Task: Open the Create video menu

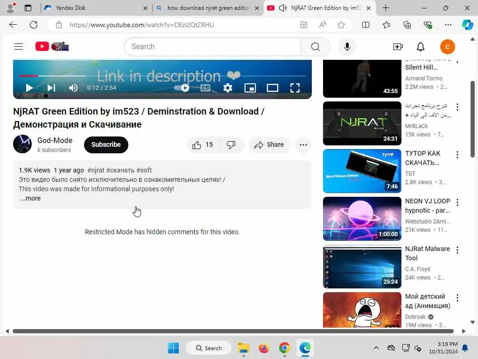Action: (398, 47)
